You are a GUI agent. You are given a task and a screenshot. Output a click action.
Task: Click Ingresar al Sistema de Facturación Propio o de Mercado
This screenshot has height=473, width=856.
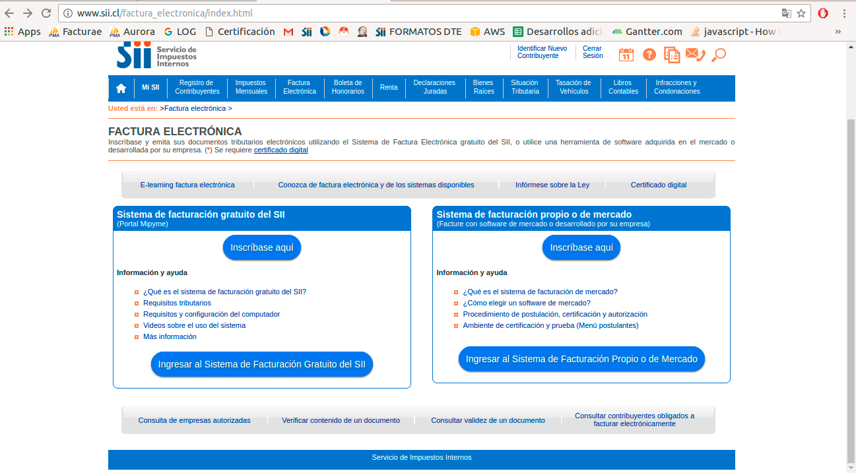pyautogui.click(x=581, y=359)
